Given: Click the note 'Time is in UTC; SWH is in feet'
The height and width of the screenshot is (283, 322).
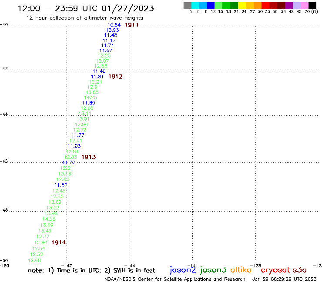Looking at the screenshot, I should pyautogui.click(x=91, y=270).
